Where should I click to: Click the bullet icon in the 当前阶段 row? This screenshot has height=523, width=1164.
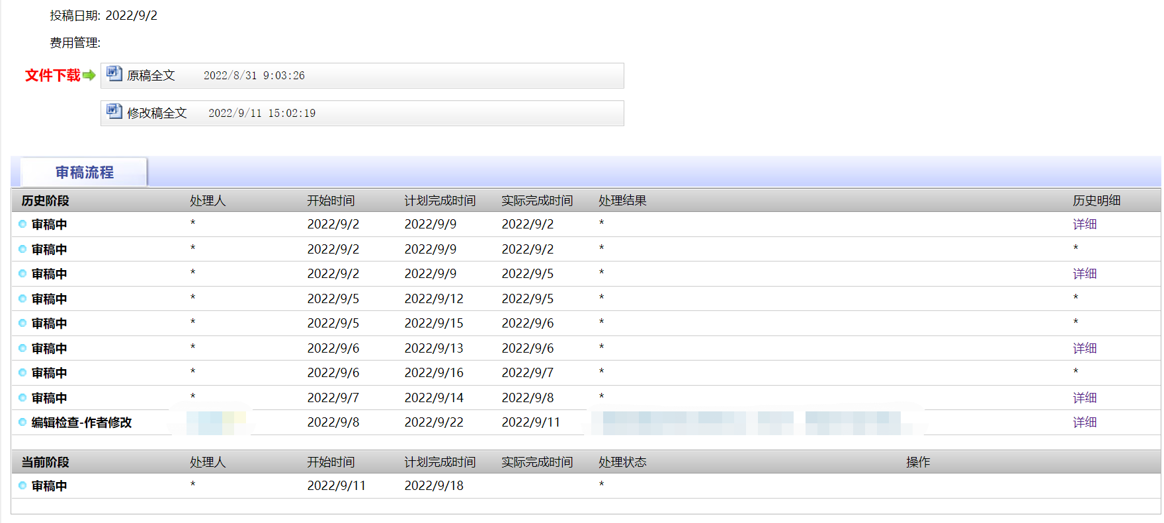tap(22, 485)
